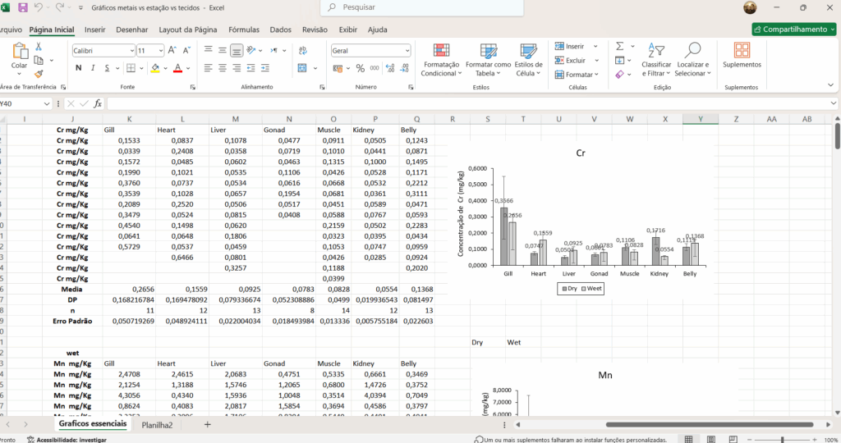The height and width of the screenshot is (443, 841).
Task: Click the increase font size icon
Action: pos(172,50)
